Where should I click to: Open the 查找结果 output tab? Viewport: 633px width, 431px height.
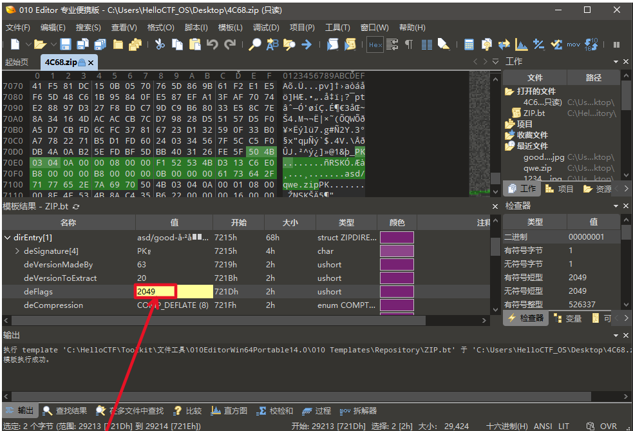65,410
